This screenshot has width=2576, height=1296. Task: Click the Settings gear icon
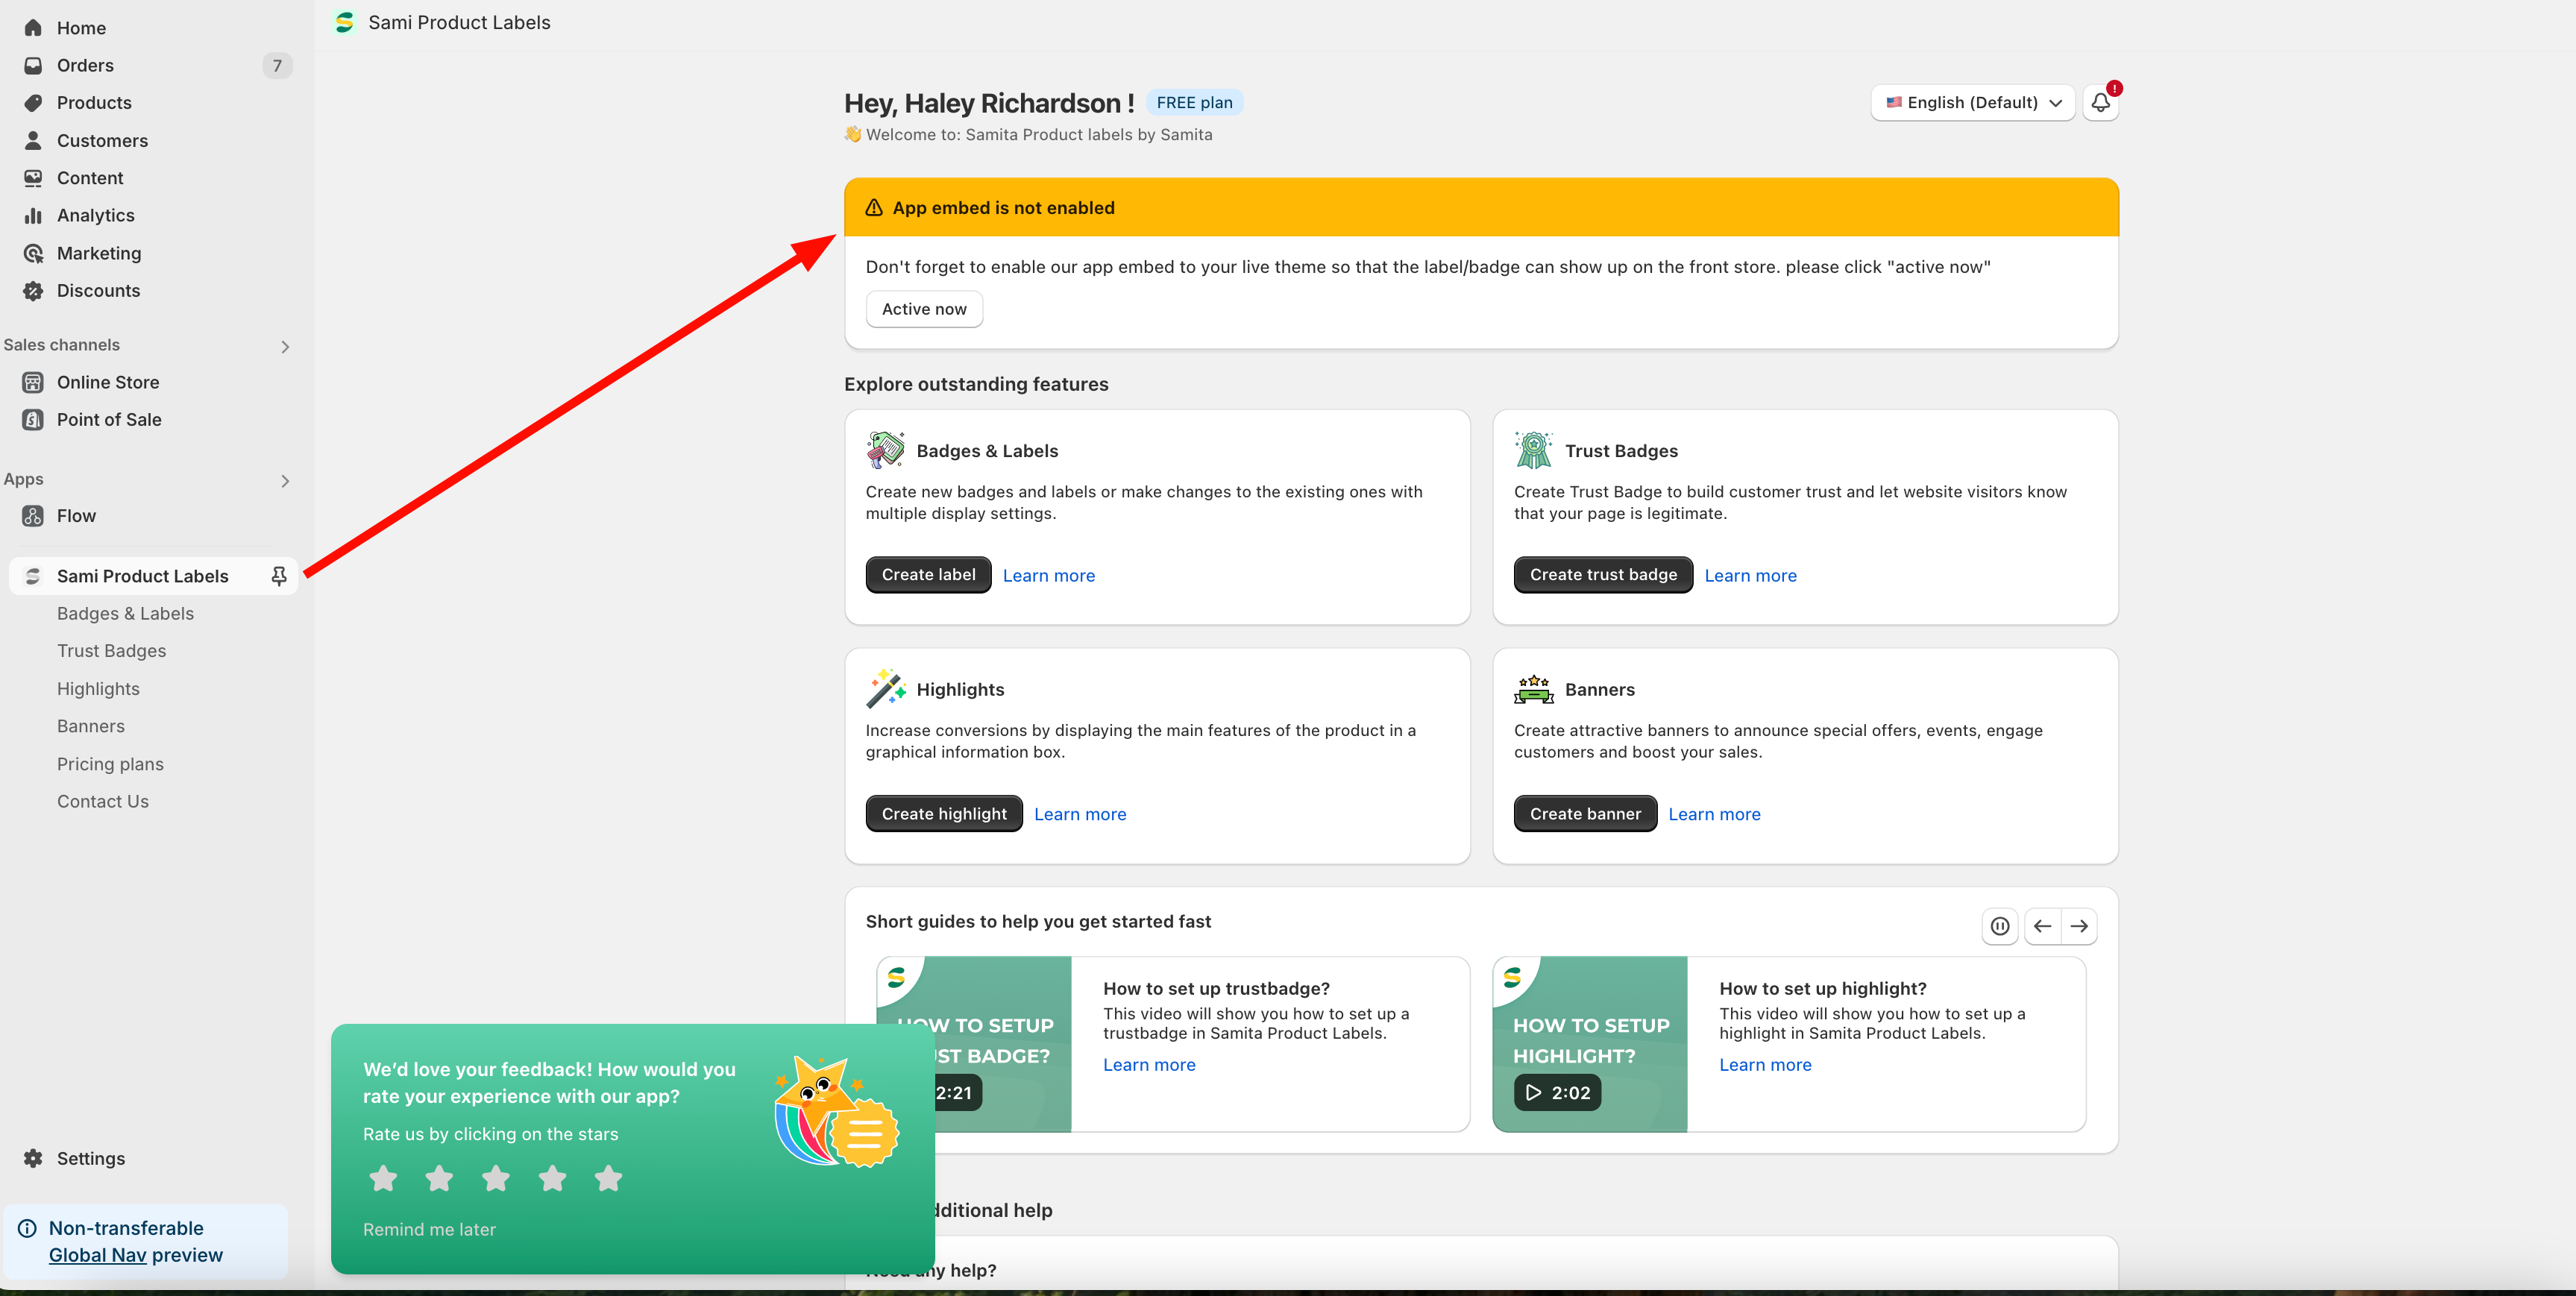(33, 1158)
